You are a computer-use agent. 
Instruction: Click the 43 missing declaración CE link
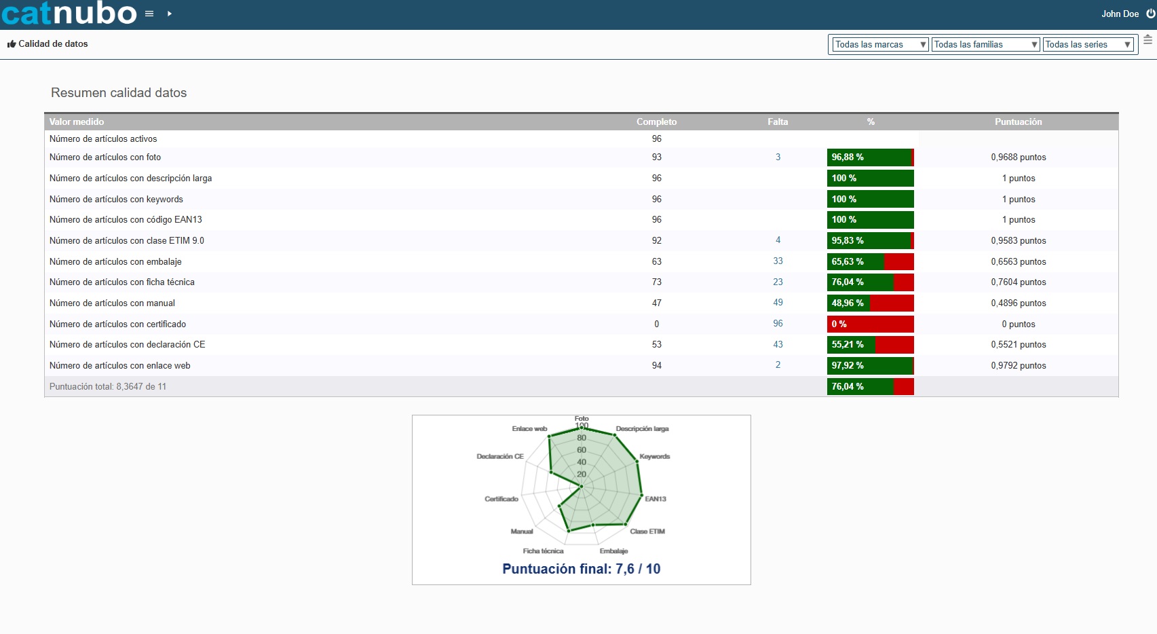[778, 345]
